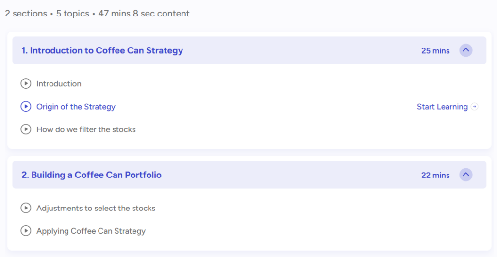Click the 25 mins duration label
The height and width of the screenshot is (257, 497).
click(435, 50)
